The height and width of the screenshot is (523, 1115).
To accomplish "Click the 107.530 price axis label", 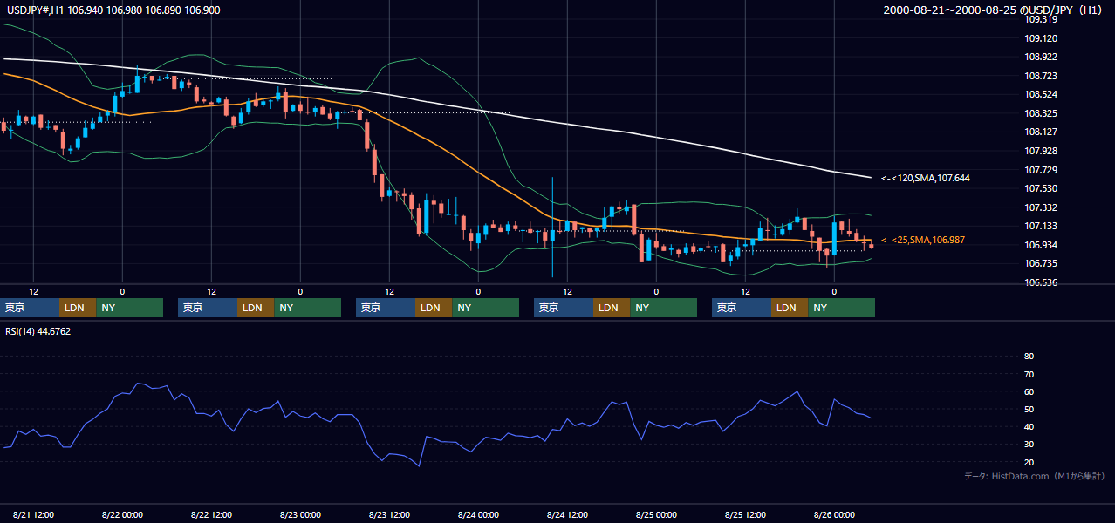I will click(1041, 188).
